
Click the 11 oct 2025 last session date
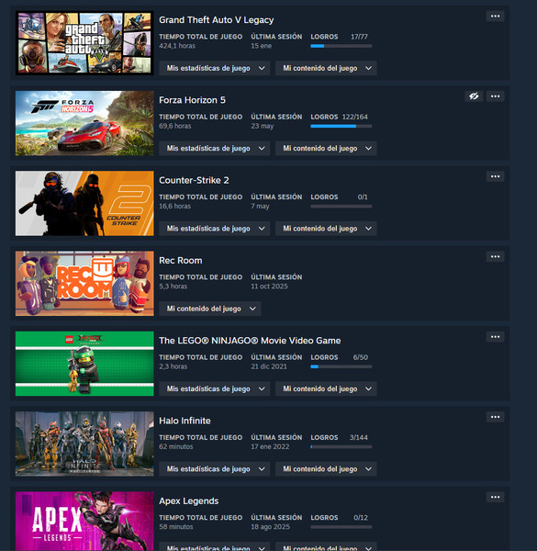(269, 286)
